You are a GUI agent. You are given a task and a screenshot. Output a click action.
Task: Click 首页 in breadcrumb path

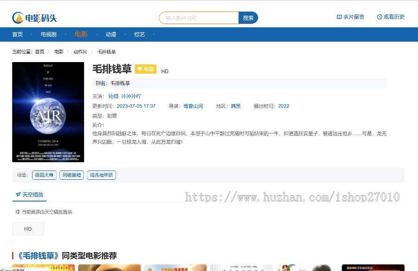pos(40,51)
